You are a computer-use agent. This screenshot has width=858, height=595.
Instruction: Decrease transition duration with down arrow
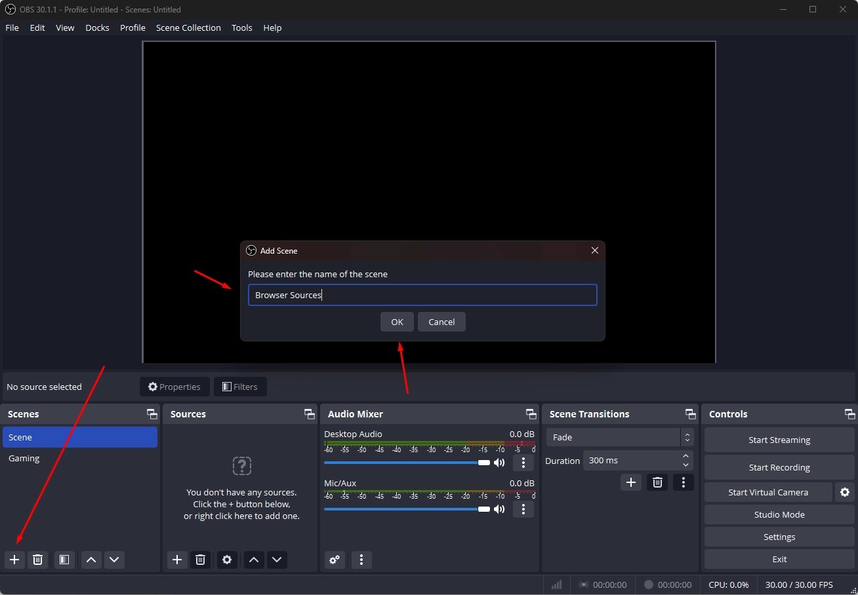pyautogui.click(x=685, y=465)
